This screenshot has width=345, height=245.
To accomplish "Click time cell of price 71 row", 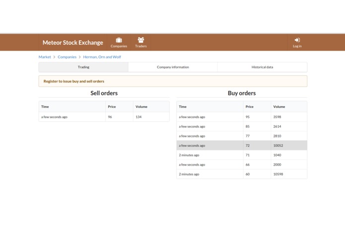I will 210,155.
